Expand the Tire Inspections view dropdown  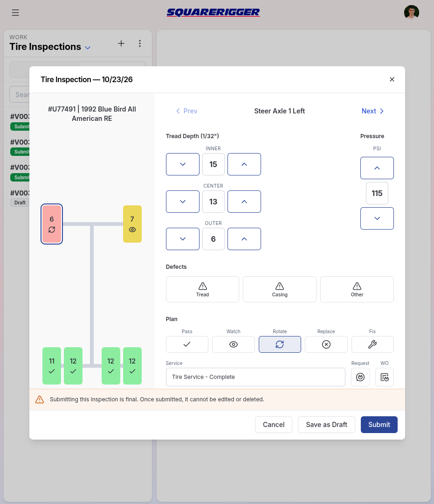(87, 48)
